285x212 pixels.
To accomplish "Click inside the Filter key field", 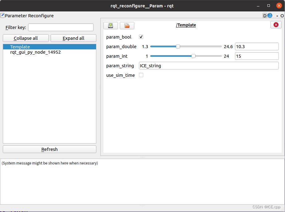I will [61, 27].
